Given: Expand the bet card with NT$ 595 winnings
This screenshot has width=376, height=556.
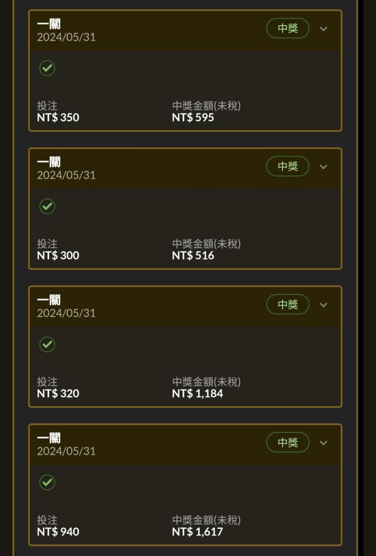Looking at the screenshot, I should [323, 29].
